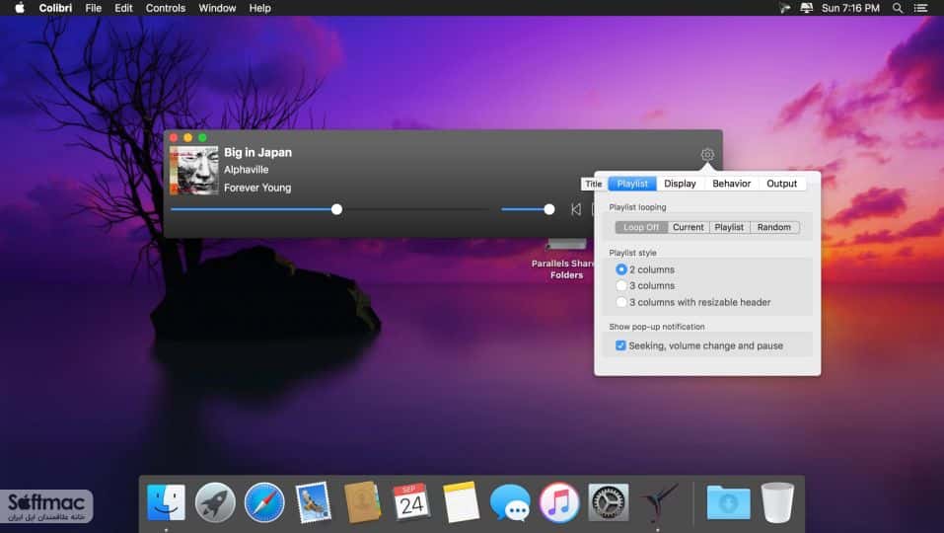This screenshot has height=533, width=944.
Task: Open Finder from the dock
Action: pyautogui.click(x=166, y=501)
